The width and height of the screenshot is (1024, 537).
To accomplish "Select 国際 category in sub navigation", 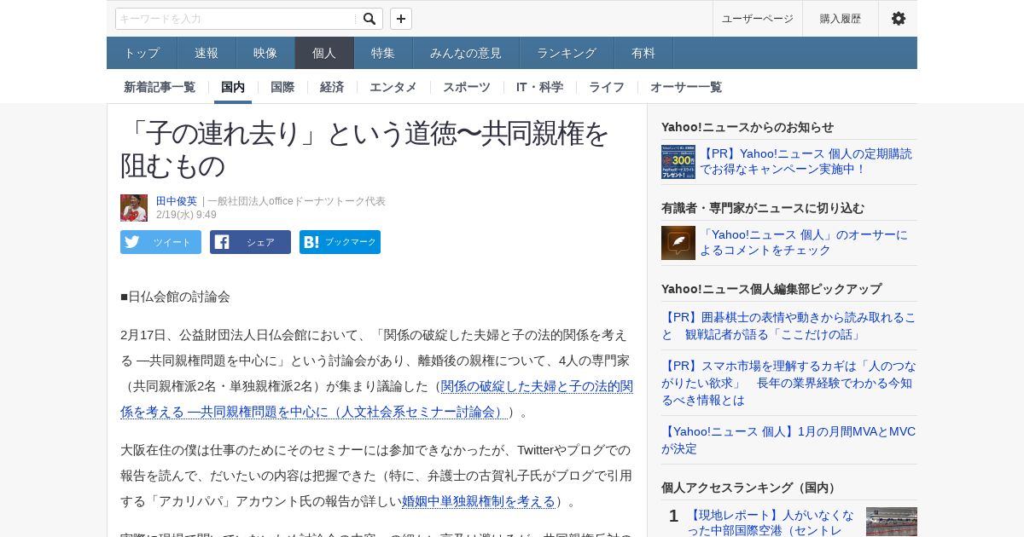I will (282, 87).
